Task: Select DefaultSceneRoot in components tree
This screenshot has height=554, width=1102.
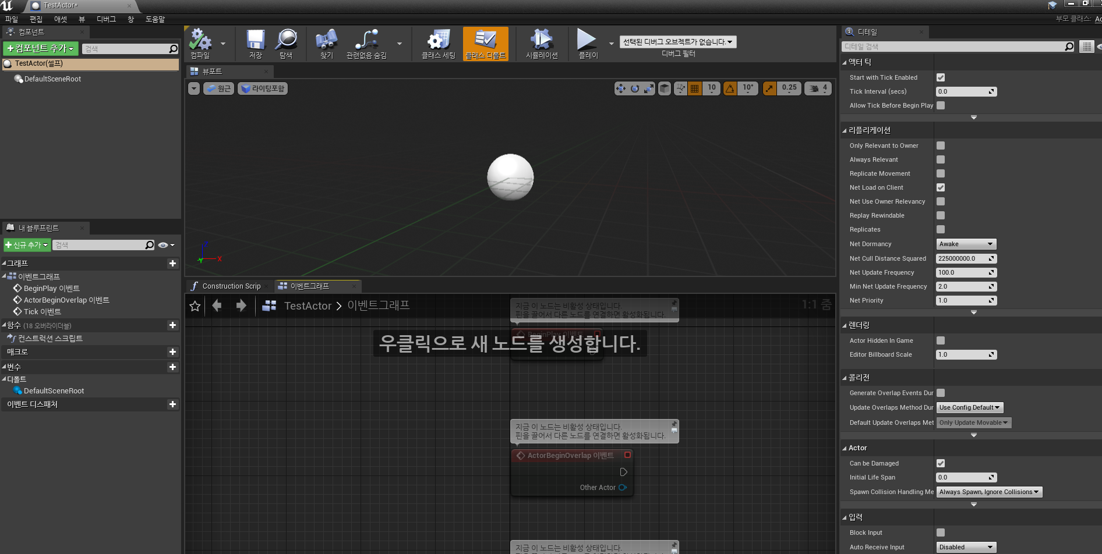Action: click(52, 79)
